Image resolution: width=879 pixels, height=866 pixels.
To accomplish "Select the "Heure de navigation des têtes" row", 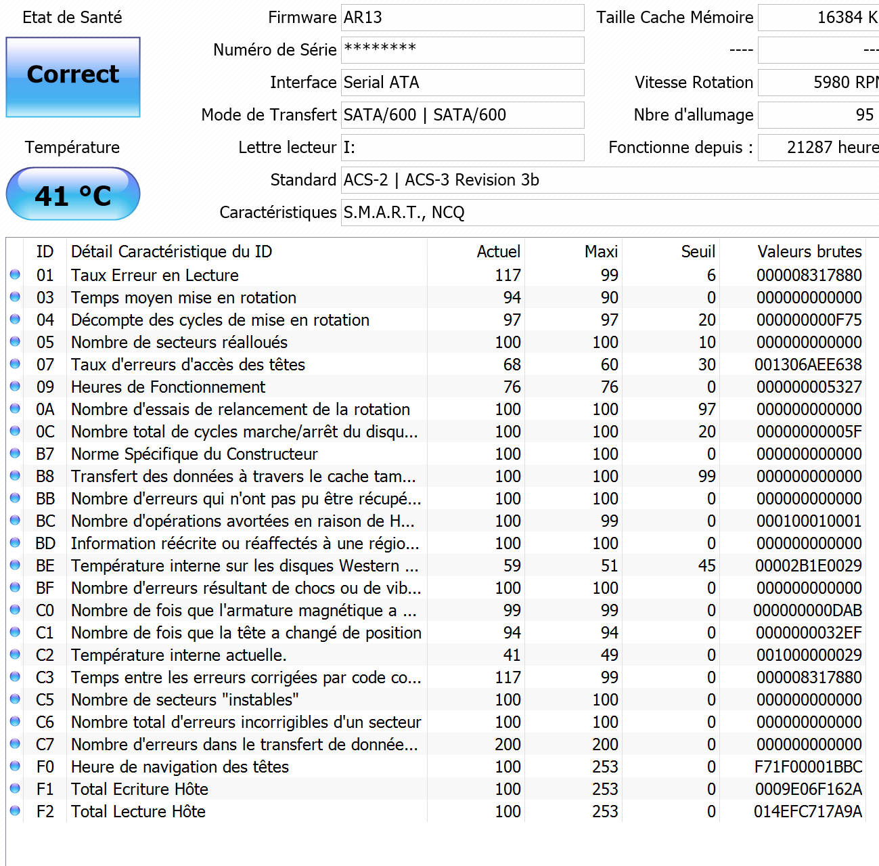I will (x=436, y=766).
